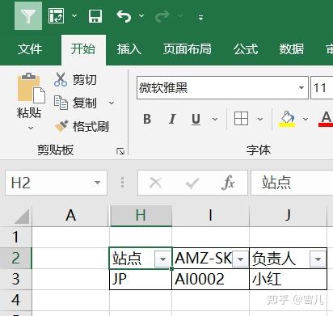Toggle underline formatting
Viewport: 333px width, 316px height.
196,119
